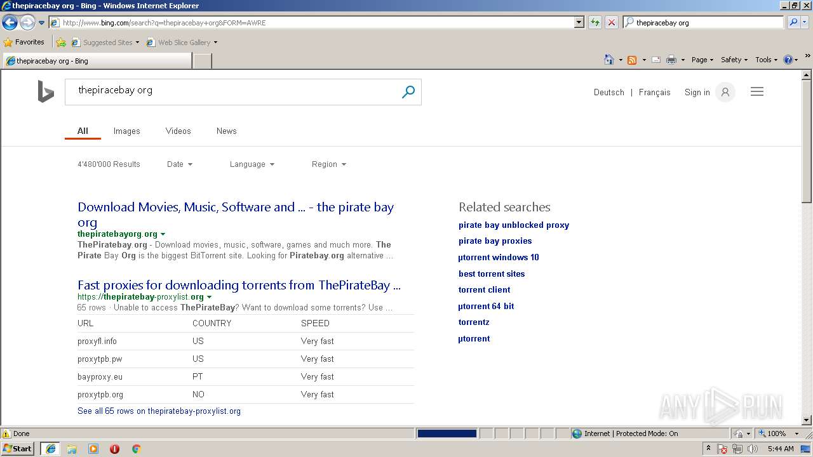The height and width of the screenshot is (457, 813).
Task: Go back with the browser Back arrow
Action: (x=10, y=22)
